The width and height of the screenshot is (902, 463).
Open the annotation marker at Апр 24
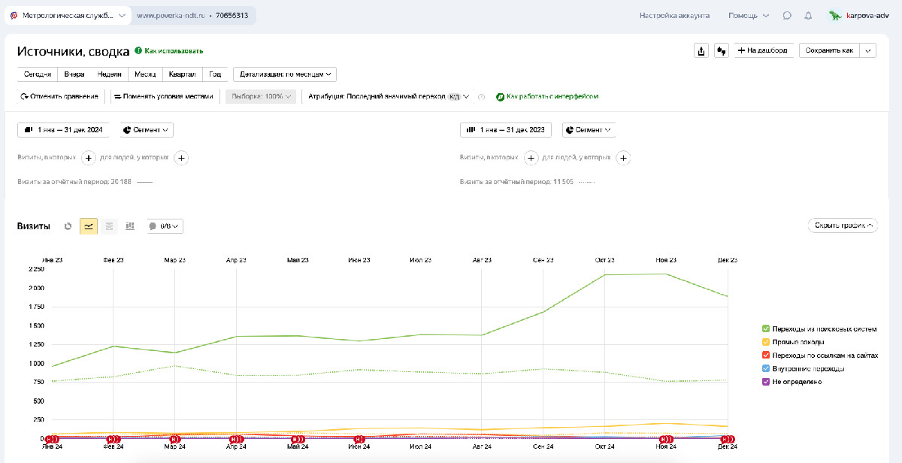click(x=236, y=439)
